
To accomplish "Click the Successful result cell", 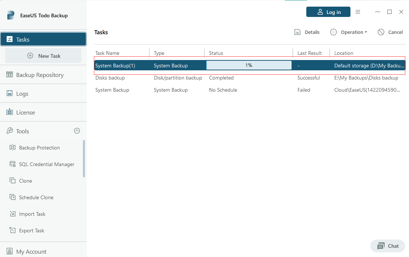I will click(308, 78).
